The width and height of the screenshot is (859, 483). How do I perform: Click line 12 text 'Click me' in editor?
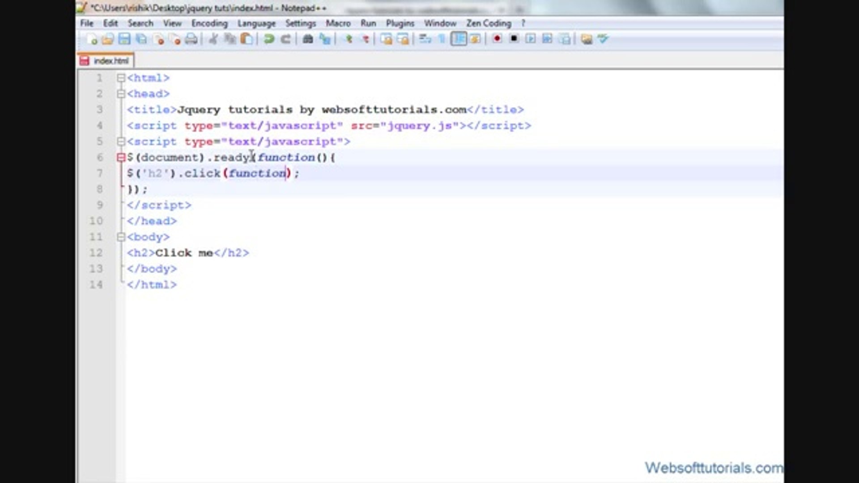pyautogui.click(x=184, y=253)
